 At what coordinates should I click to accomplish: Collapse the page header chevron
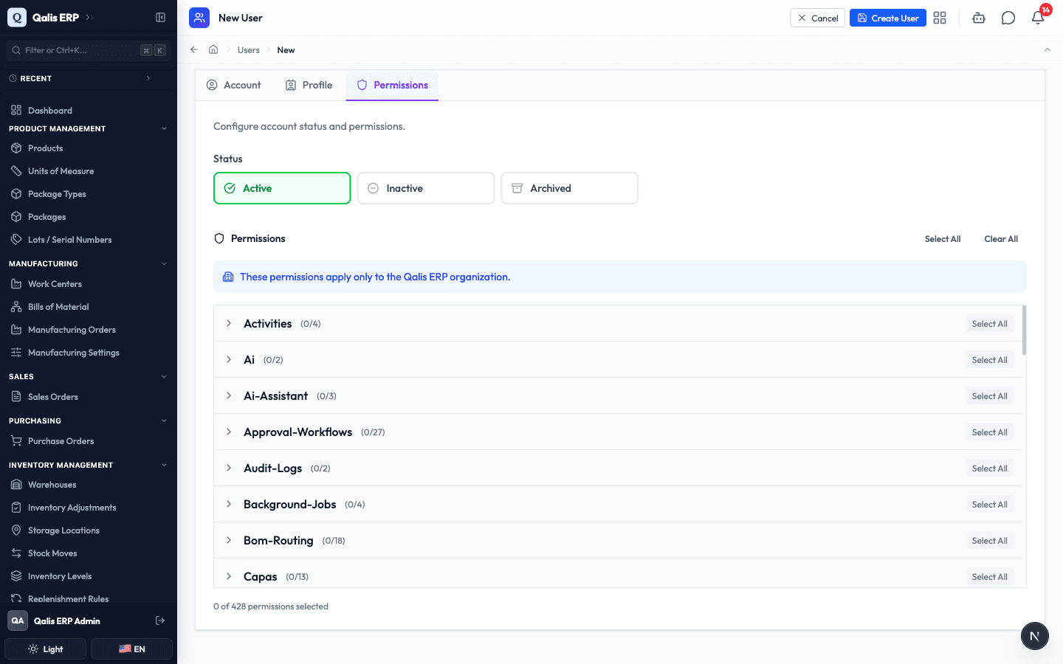[x=1047, y=49]
